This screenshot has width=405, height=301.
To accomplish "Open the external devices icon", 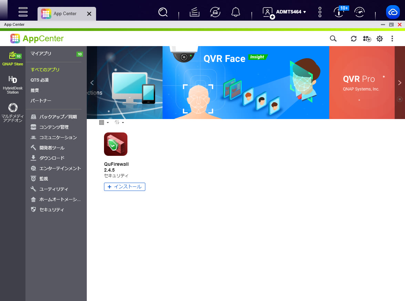I will coord(215,12).
